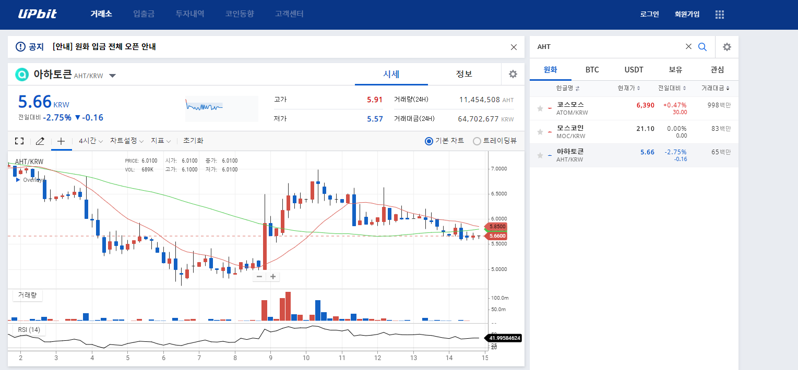798x370 pixels.
Task: Open the 코스모스 ATOM/KRW row
Action: tap(634, 108)
